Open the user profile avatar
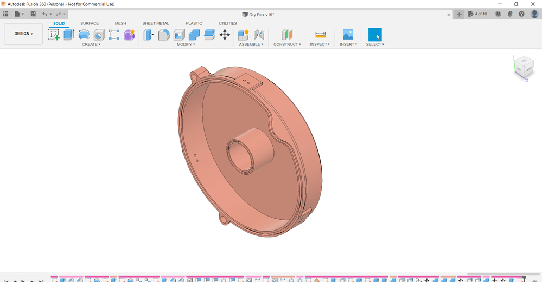Viewport: 542px width, 282px height. [x=534, y=14]
